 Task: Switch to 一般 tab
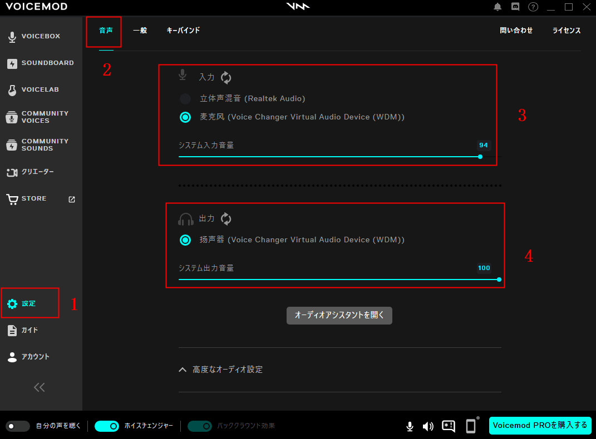click(x=140, y=31)
